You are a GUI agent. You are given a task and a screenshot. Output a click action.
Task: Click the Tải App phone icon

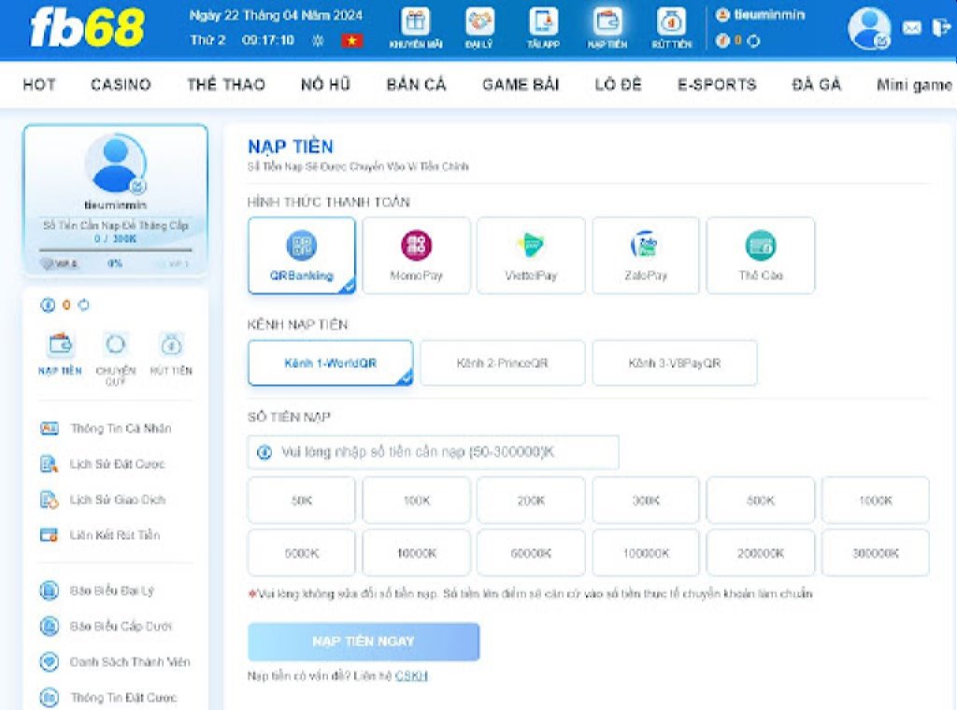[x=543, y=22]
